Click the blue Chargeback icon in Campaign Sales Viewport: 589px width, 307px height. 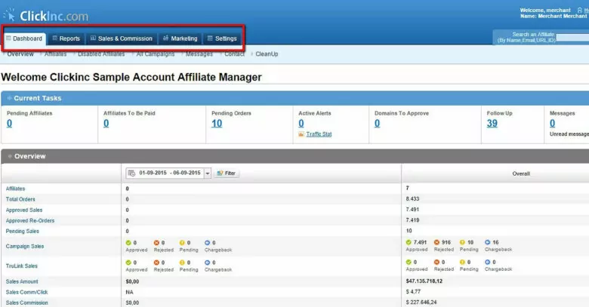(205, 243)
